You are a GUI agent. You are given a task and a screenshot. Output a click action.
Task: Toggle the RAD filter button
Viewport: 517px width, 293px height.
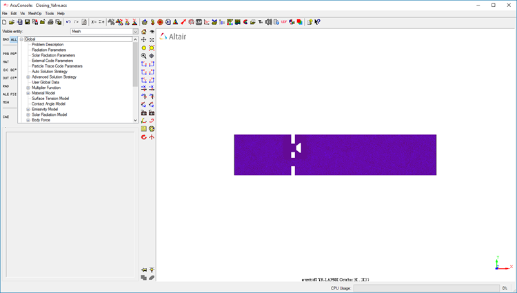(6, 86)
